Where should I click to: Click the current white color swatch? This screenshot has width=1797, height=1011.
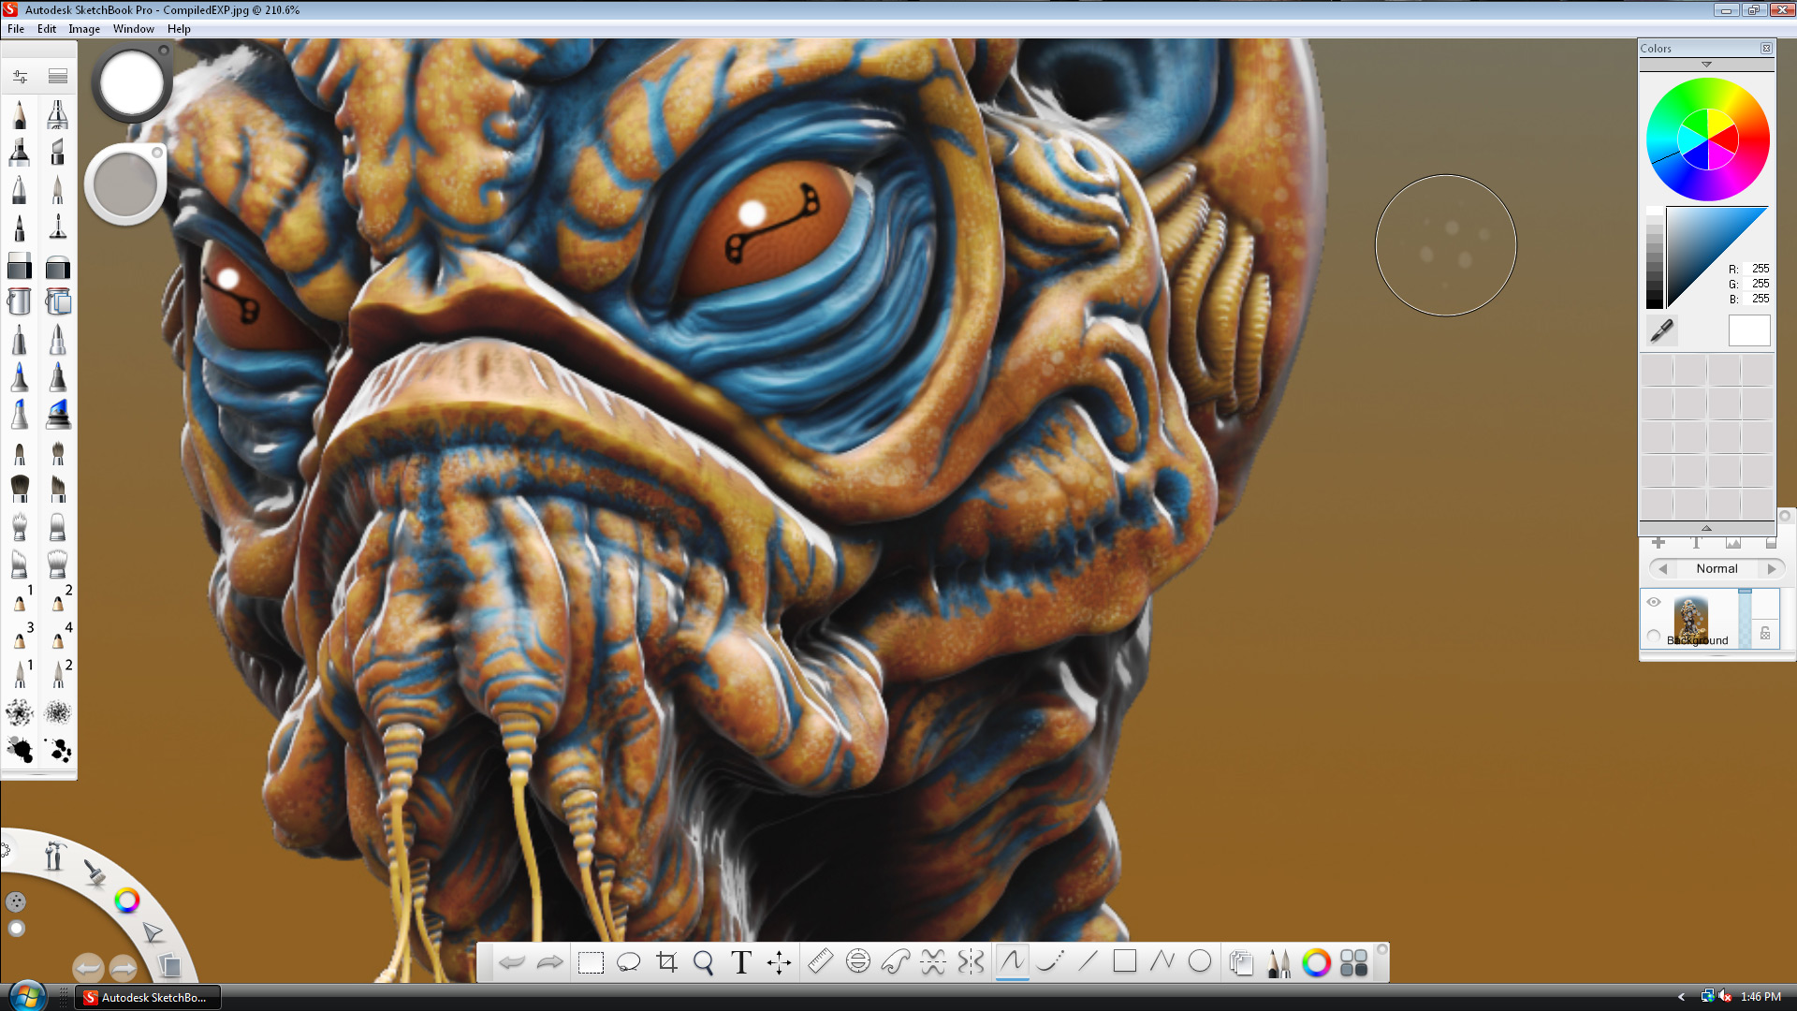1749,330
